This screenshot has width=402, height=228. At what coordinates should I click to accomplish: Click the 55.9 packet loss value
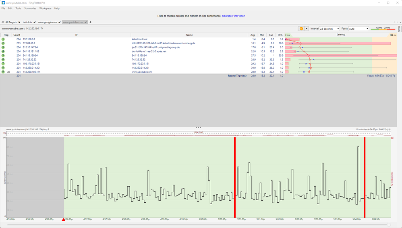(281, 55)
